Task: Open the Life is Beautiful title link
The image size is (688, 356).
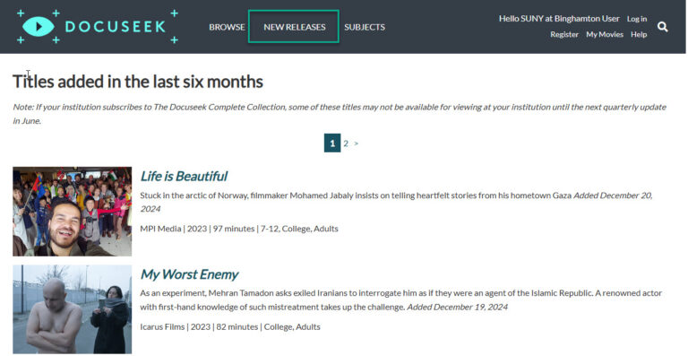Action: click(x=184, y=176)
